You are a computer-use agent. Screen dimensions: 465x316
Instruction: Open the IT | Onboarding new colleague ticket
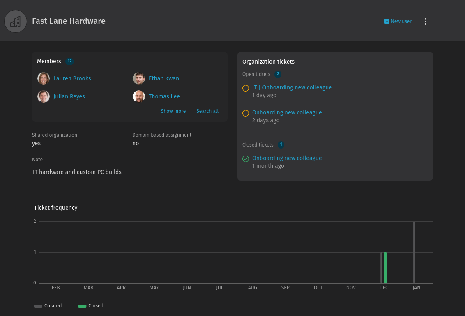[292, 87]
